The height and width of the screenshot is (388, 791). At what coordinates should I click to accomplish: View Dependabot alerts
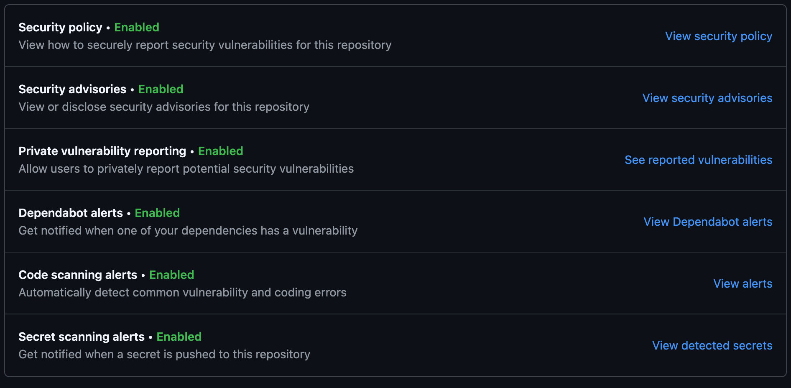click(708, 222)
